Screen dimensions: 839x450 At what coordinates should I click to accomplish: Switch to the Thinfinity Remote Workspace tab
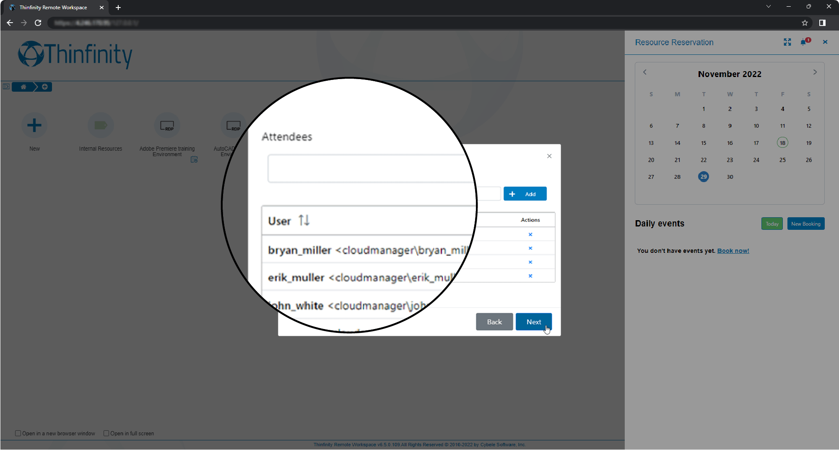point(53,7)
